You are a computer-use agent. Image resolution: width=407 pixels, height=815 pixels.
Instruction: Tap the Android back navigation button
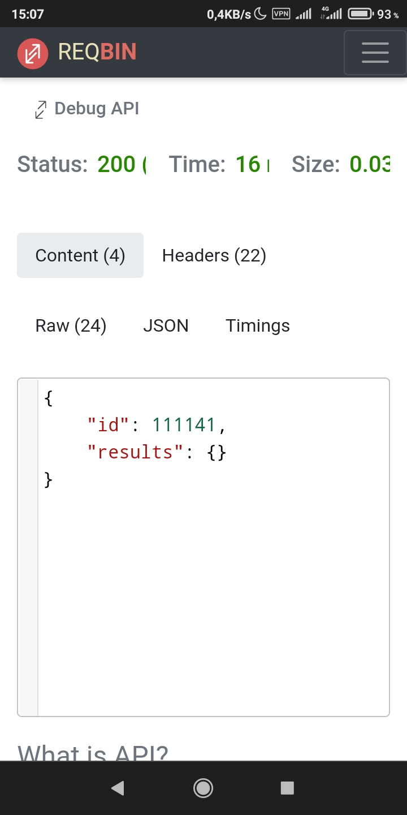point(118,788)
